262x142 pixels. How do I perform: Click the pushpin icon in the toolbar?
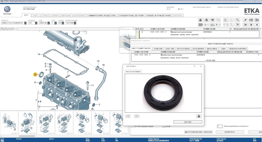245,20
